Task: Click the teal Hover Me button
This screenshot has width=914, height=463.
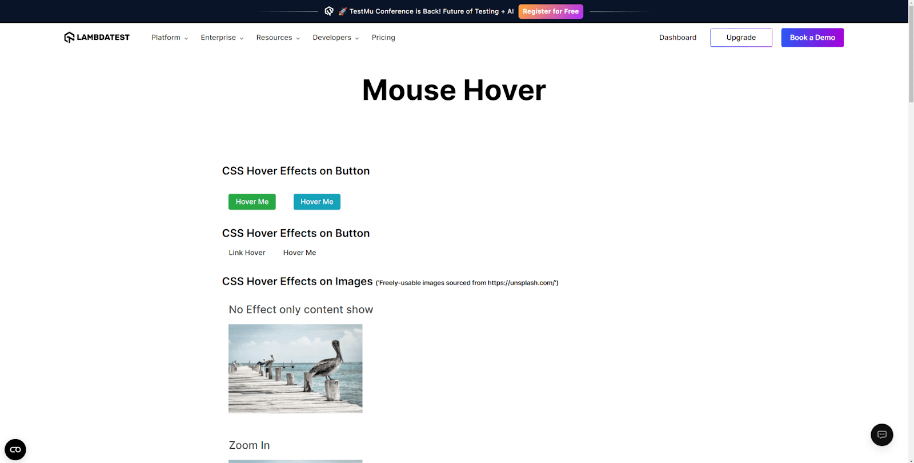Action: 317,202
